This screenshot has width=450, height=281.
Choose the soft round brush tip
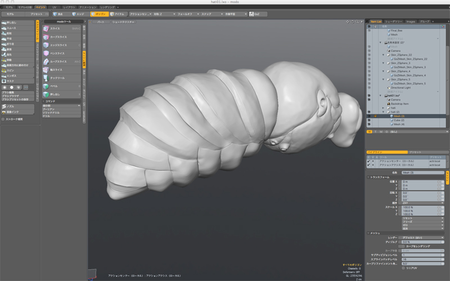point(4,87)
